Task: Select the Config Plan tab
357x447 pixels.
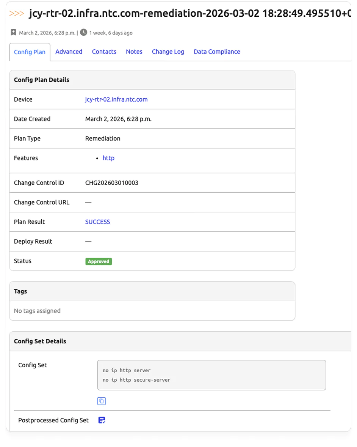Action: 30,52
